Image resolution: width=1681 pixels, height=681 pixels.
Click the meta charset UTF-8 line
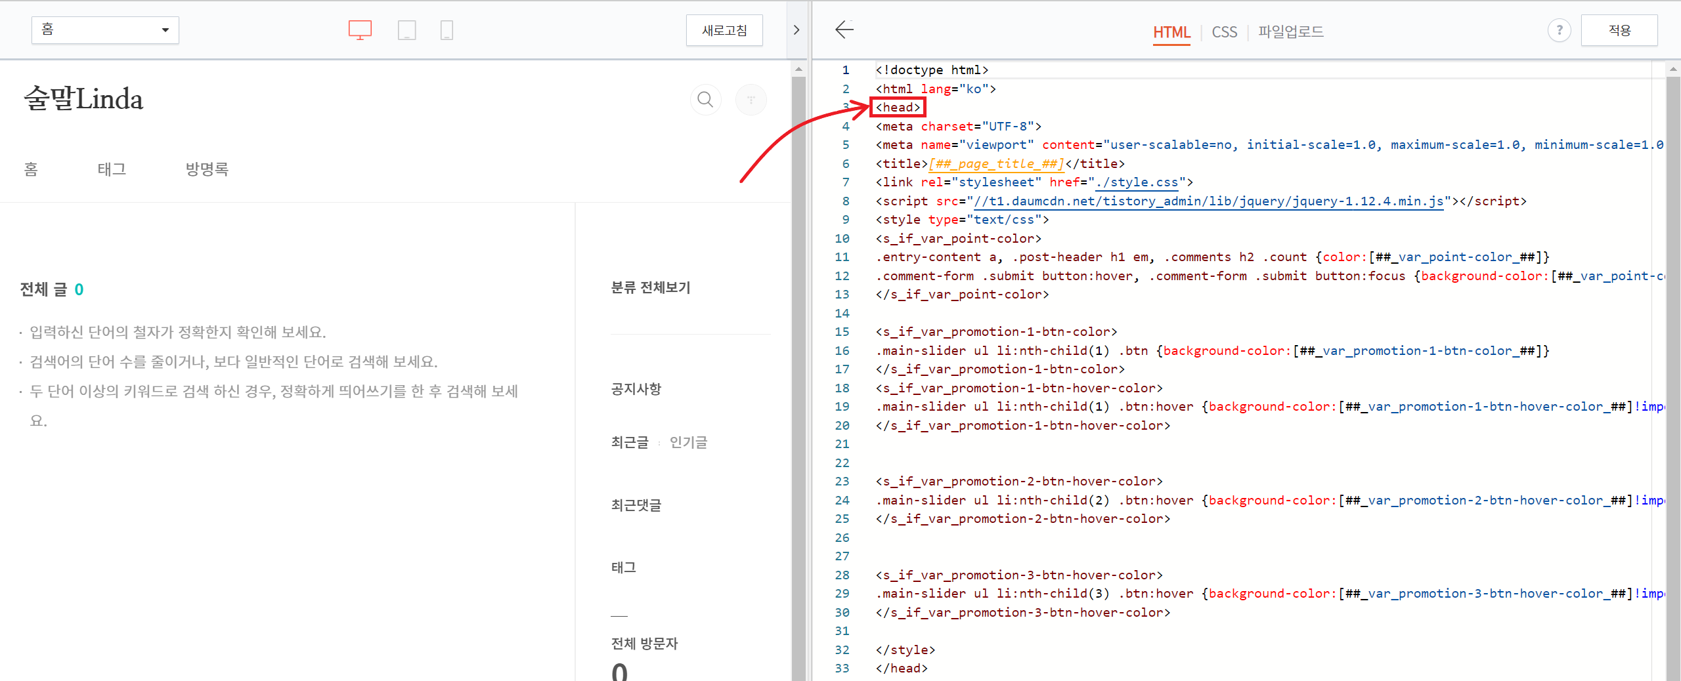pyautogui.click(x=959, y=126)
